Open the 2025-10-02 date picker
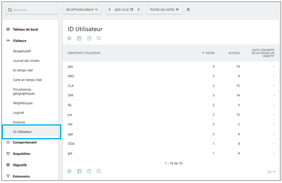Screen dimensions: 282x183 pyautogui.click(x=124, y=9)
